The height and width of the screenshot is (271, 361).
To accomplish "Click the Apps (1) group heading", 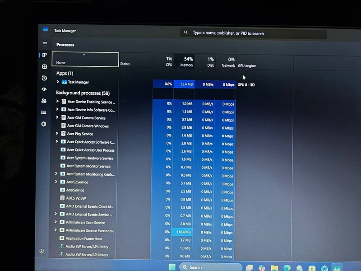I will [x=65, y=73].
